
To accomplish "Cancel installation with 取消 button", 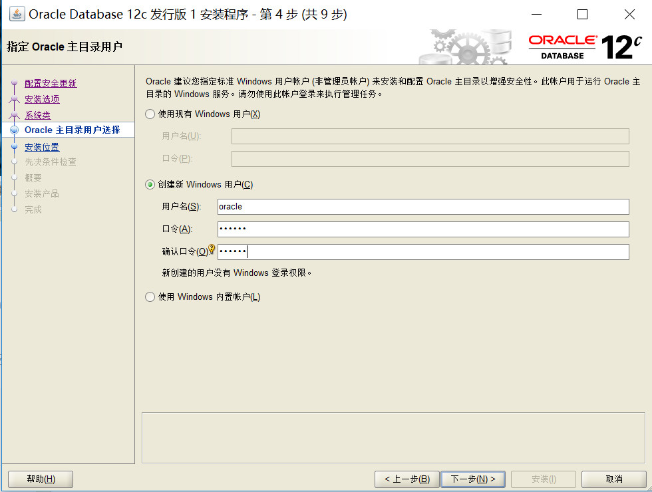I will point(614,479).
